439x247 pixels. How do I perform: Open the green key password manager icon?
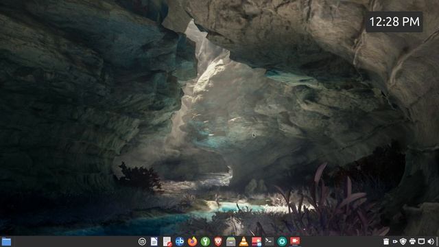[205, 242]
